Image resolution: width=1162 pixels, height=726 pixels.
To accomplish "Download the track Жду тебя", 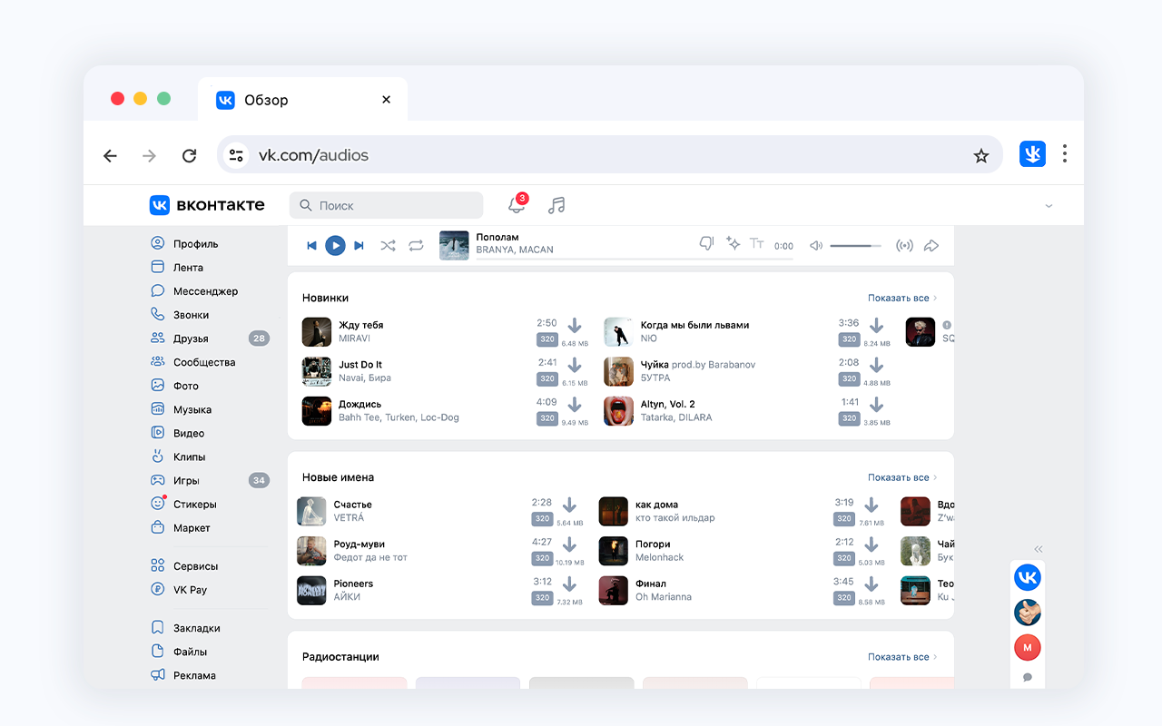I will (x=574, y=326).
